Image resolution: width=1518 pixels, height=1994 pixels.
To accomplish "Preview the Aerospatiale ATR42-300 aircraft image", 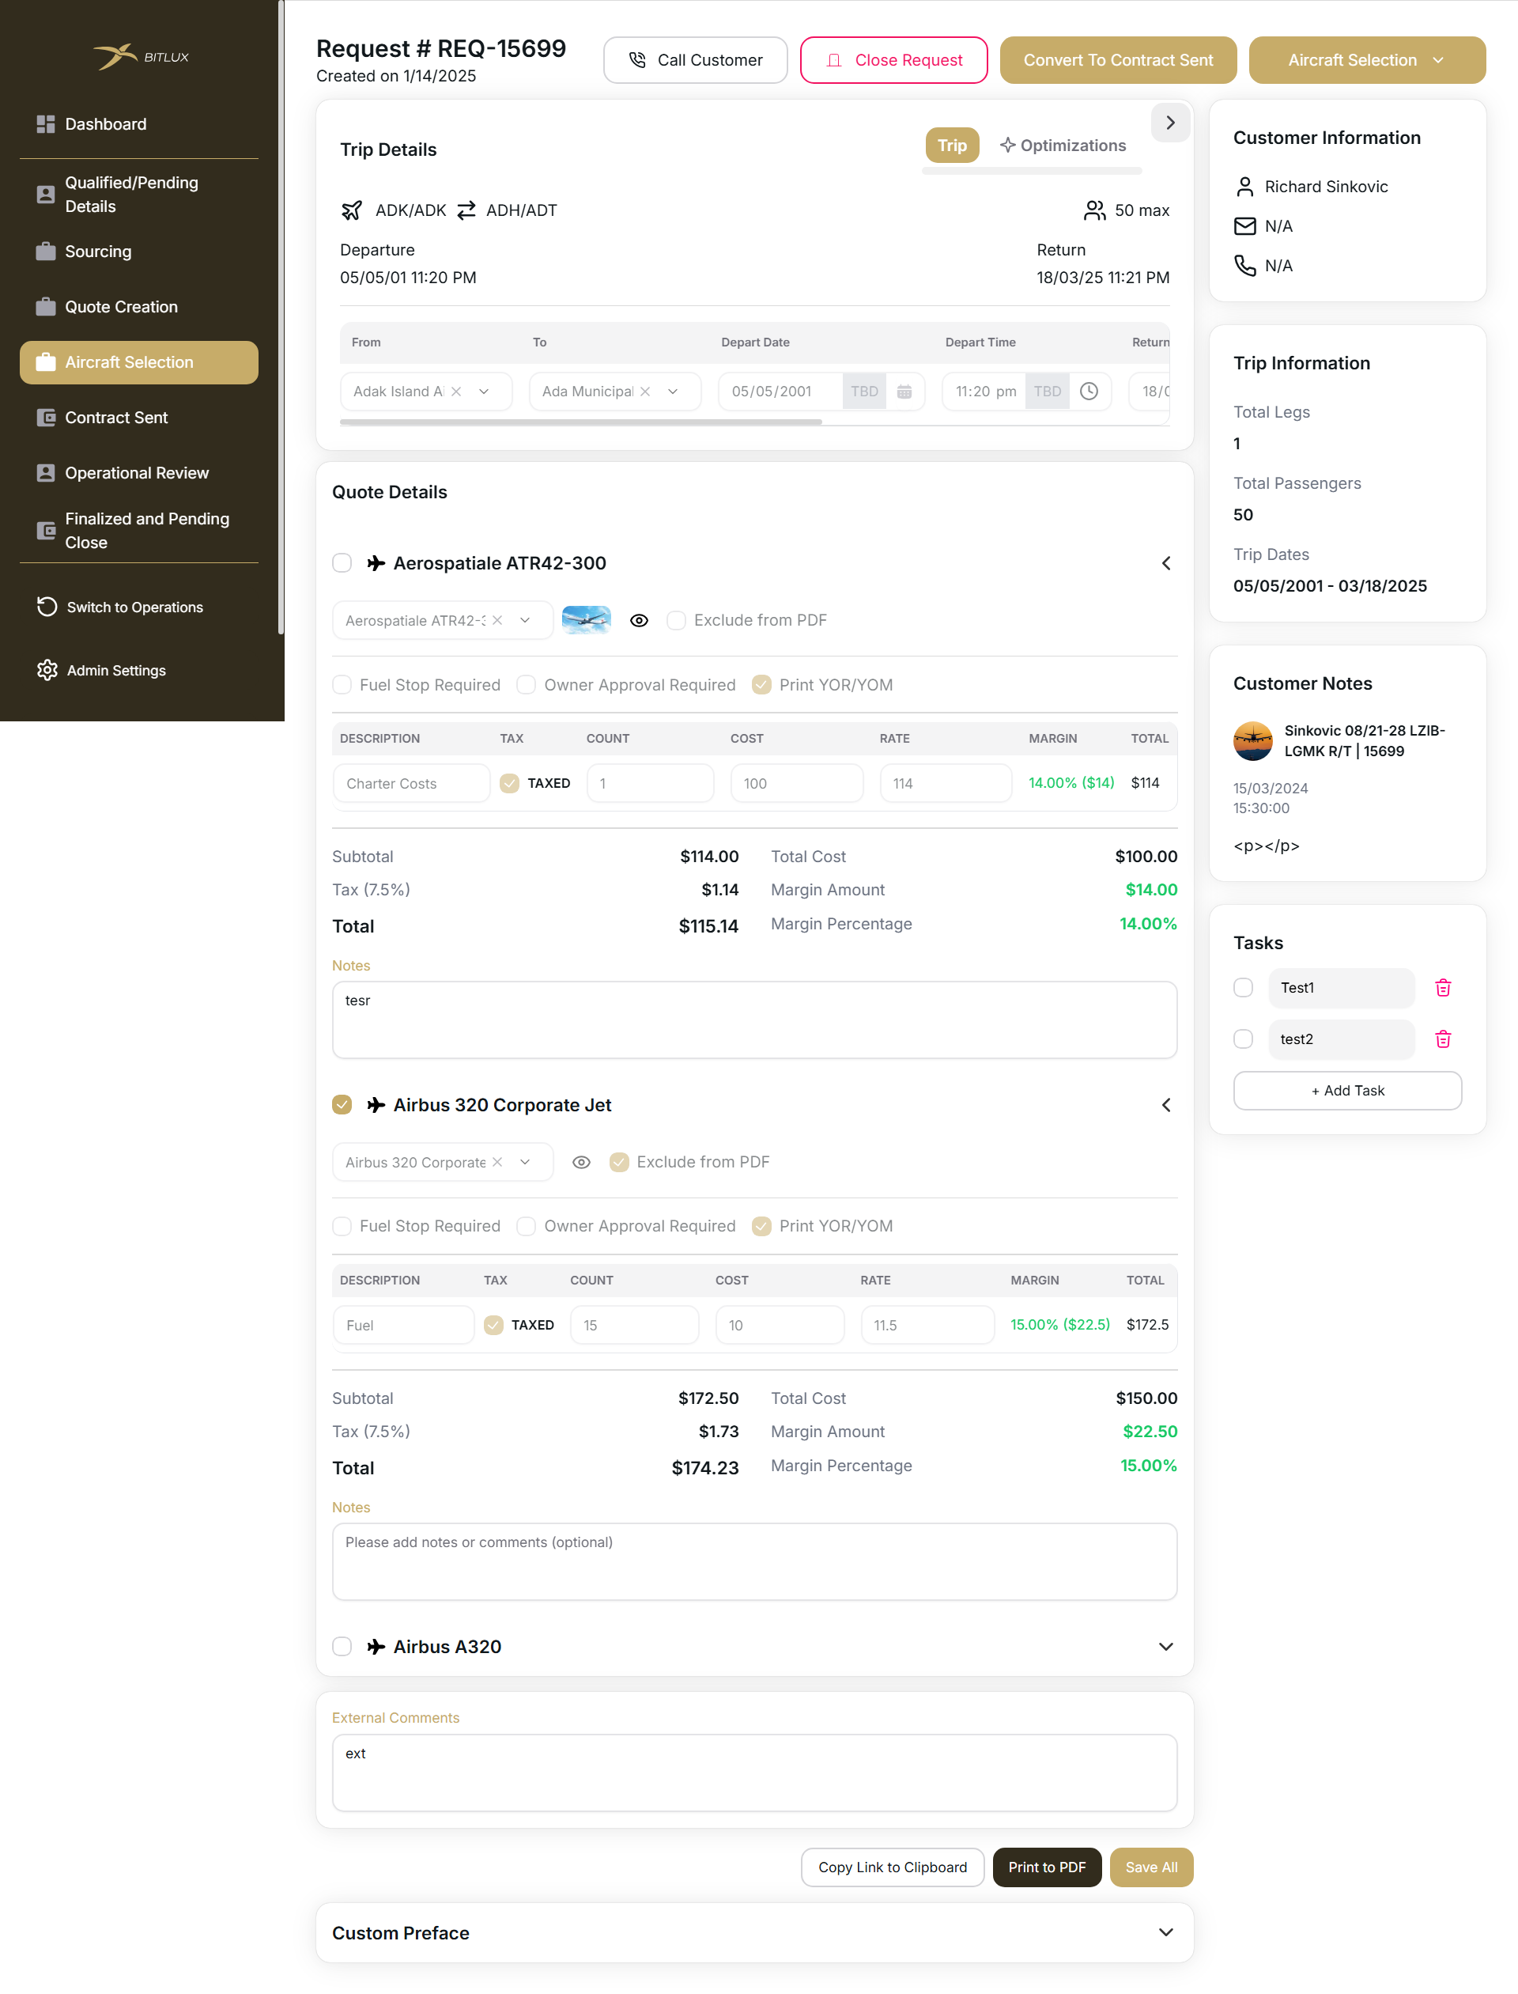I will click(x=639, y=620).
